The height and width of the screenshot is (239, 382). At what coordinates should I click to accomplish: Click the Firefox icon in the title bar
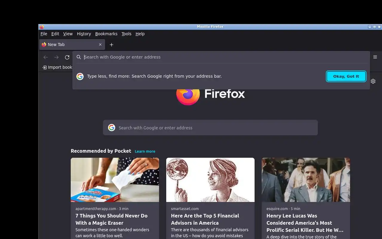(x=42, y=27)
